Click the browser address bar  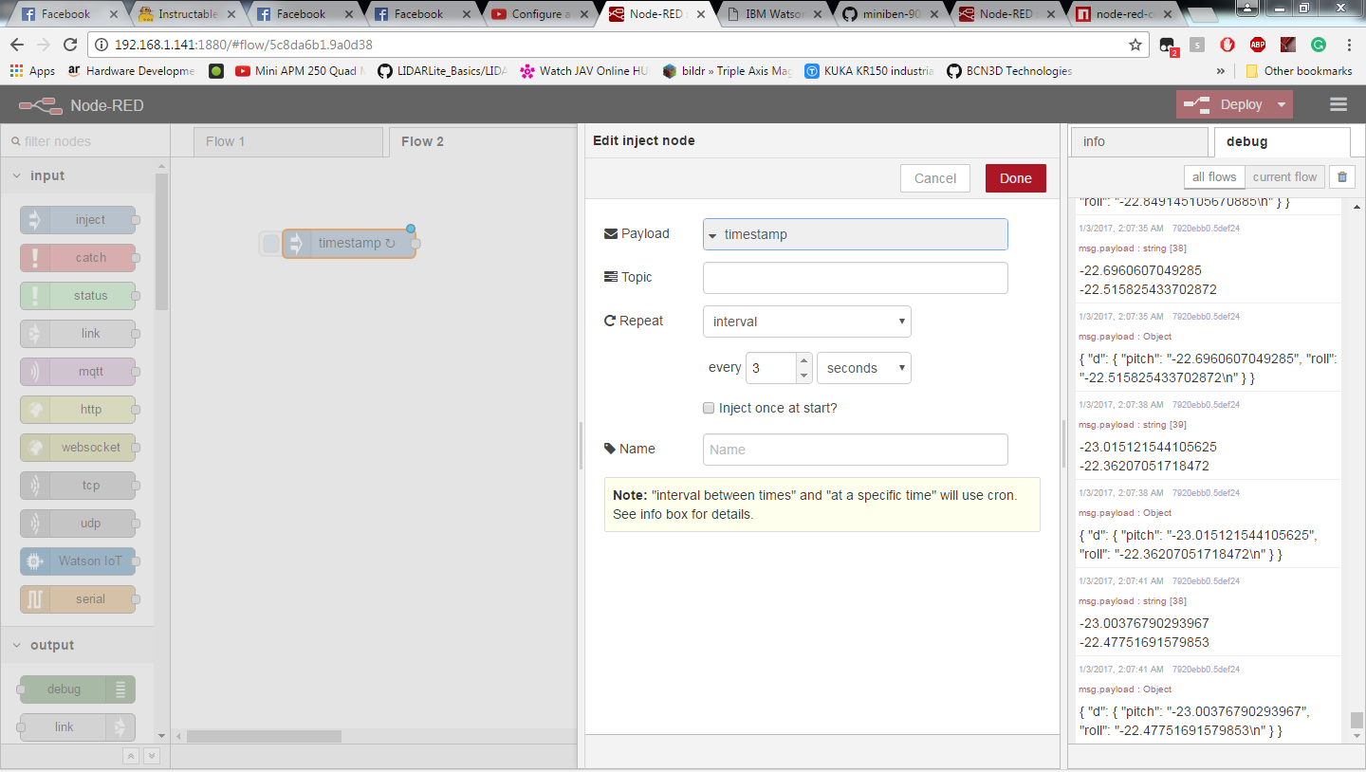click(x=617, y=45)
